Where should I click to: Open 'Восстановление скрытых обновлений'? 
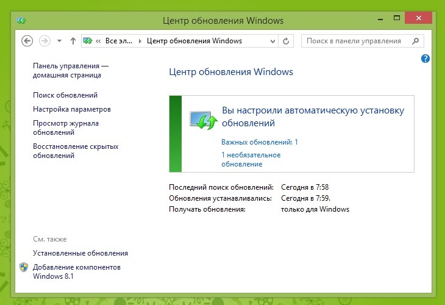tap(76, 151)
